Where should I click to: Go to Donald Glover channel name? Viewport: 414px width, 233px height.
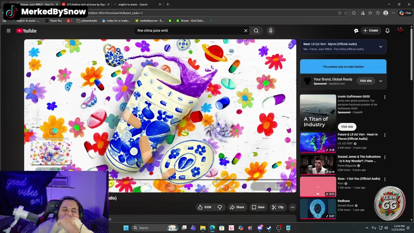346,205
